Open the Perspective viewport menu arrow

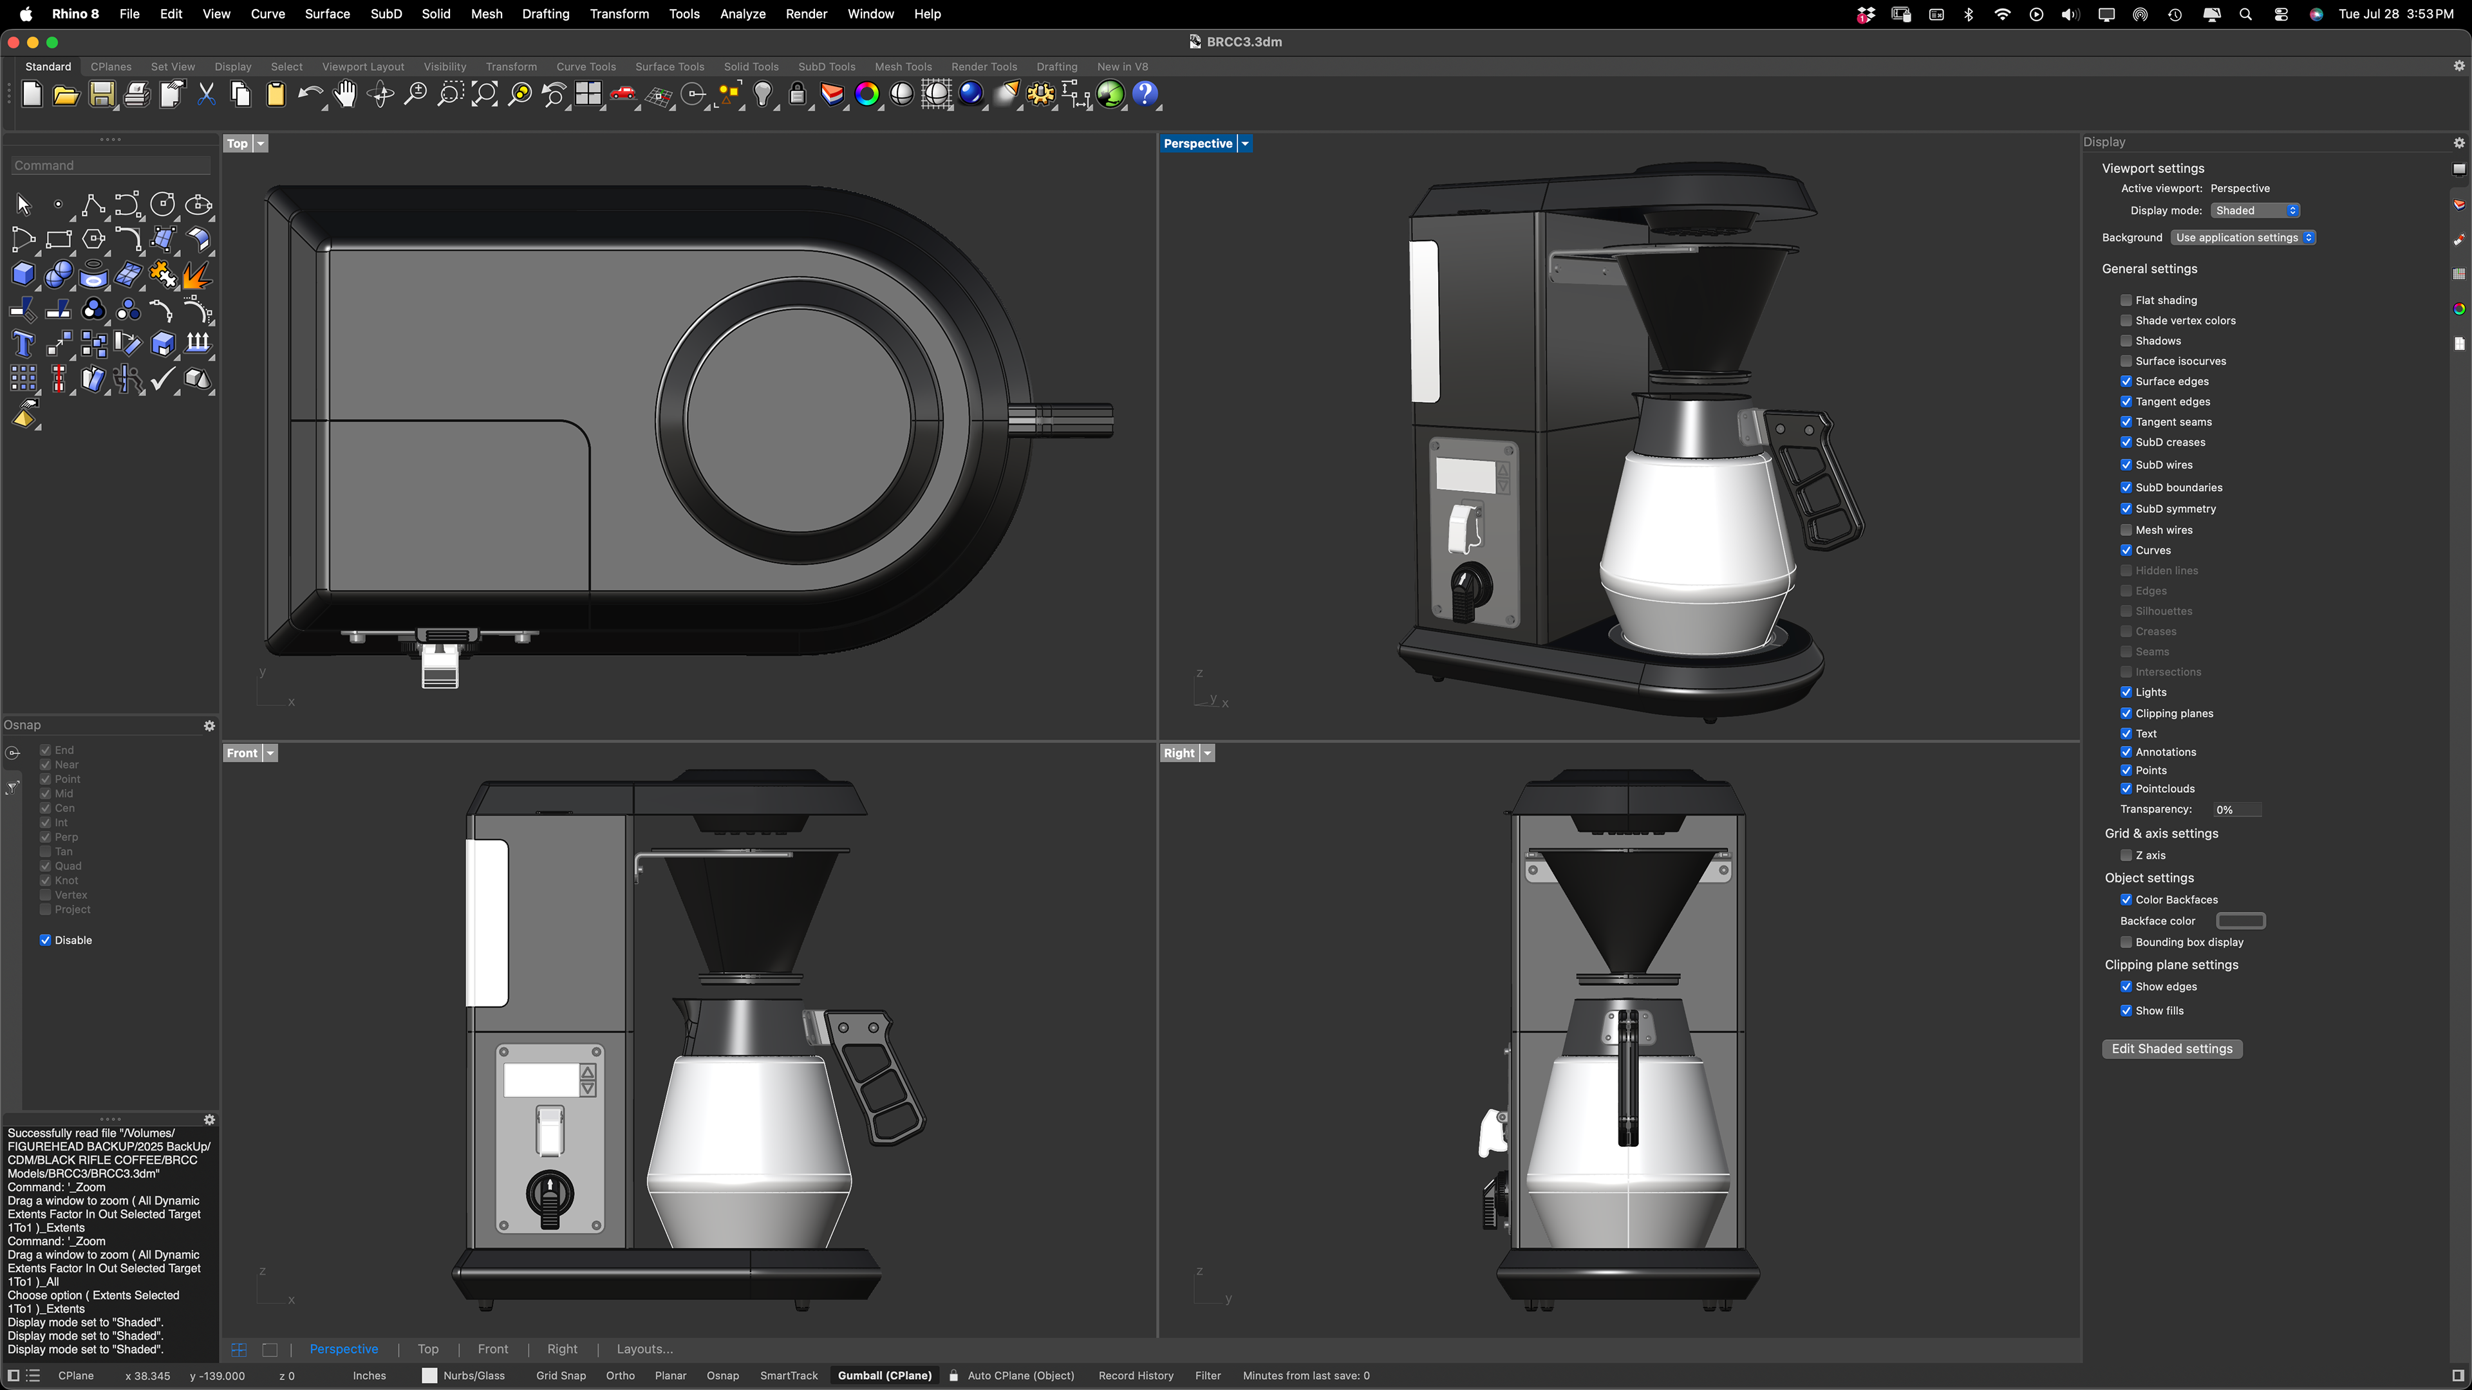1244,143
